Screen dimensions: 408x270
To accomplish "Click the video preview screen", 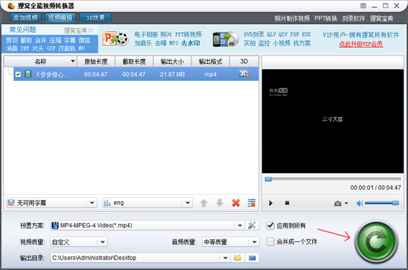I will [x=333, y=121].
